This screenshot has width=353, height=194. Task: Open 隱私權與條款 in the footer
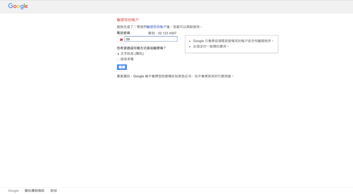[35, 191]
